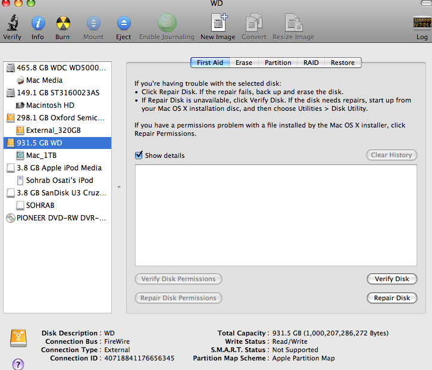The height and width of the screenshot is (370, 432).
Task: Select 'PIONEER DVD-RW DVR-…' text row
Action: coord(61,218)
